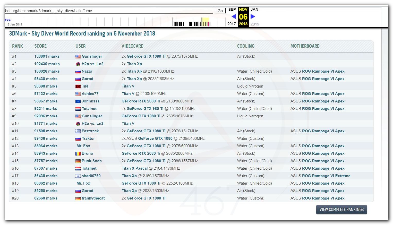
Task: Click rank #12 number cell
Action: coord(15,139)
